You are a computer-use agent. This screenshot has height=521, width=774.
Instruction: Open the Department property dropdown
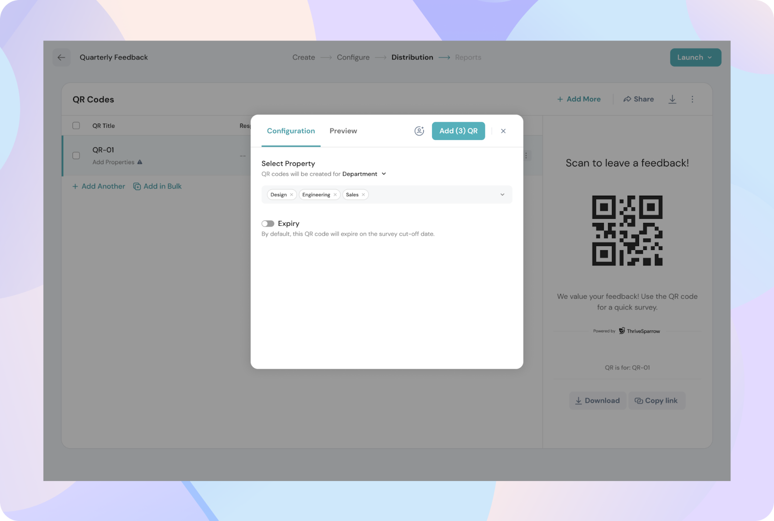point(364,174)
